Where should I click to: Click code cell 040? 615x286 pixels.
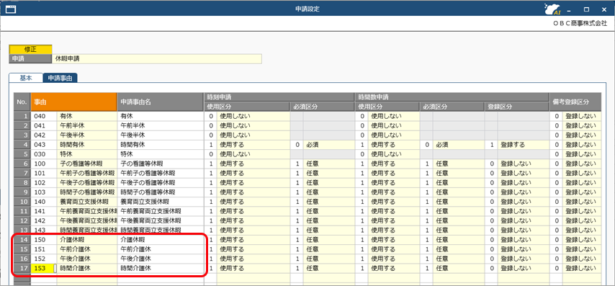44,116
